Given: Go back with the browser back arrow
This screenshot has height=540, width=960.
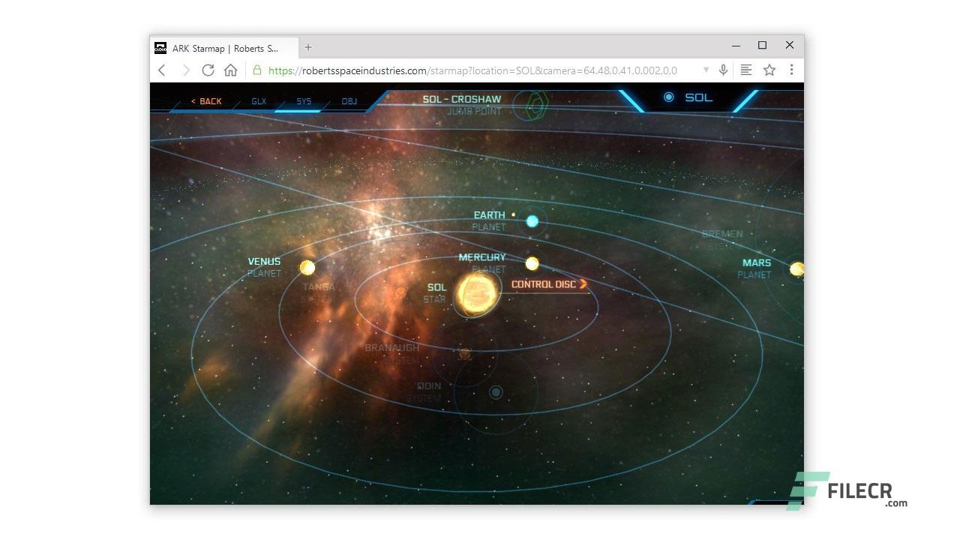Looking at the screenshot, I should click(161, 70).
